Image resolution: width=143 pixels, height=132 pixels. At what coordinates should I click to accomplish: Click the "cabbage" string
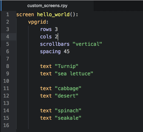click(68, 88)
